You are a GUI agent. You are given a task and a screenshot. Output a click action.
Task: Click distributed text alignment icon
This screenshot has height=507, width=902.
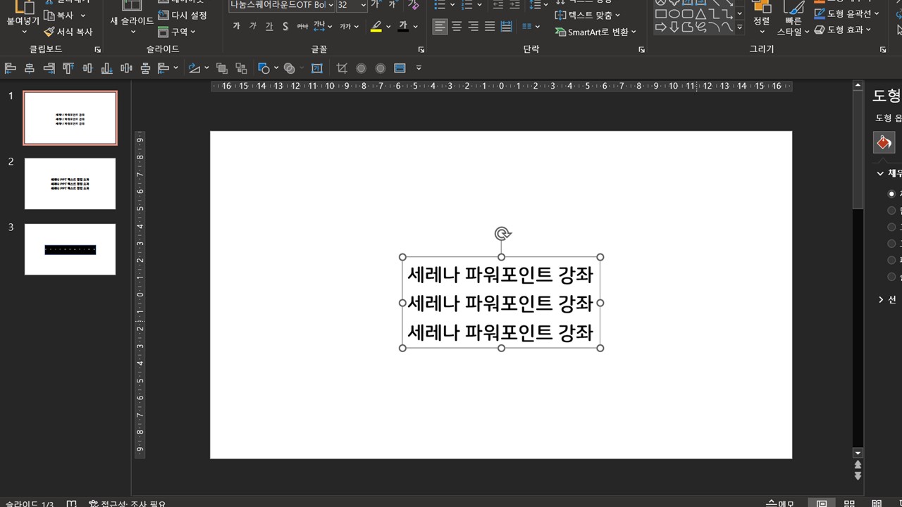coord(506,26)
